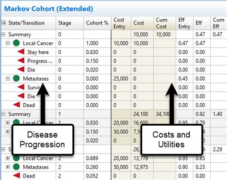Click green Local Cancer icon in stage 2
227x180 pixels.
pos(16,158)
